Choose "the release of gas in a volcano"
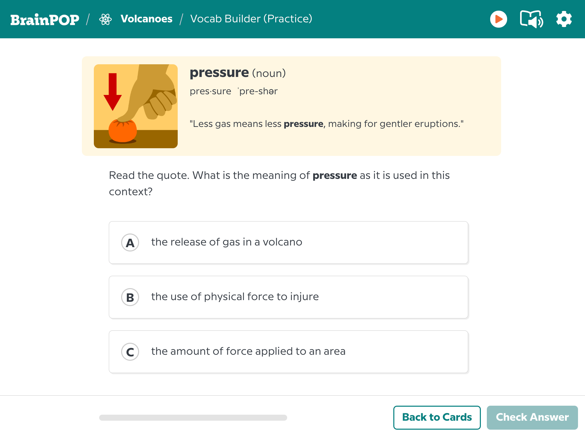Viewport: 585px width, 437px height. (227, 242)
